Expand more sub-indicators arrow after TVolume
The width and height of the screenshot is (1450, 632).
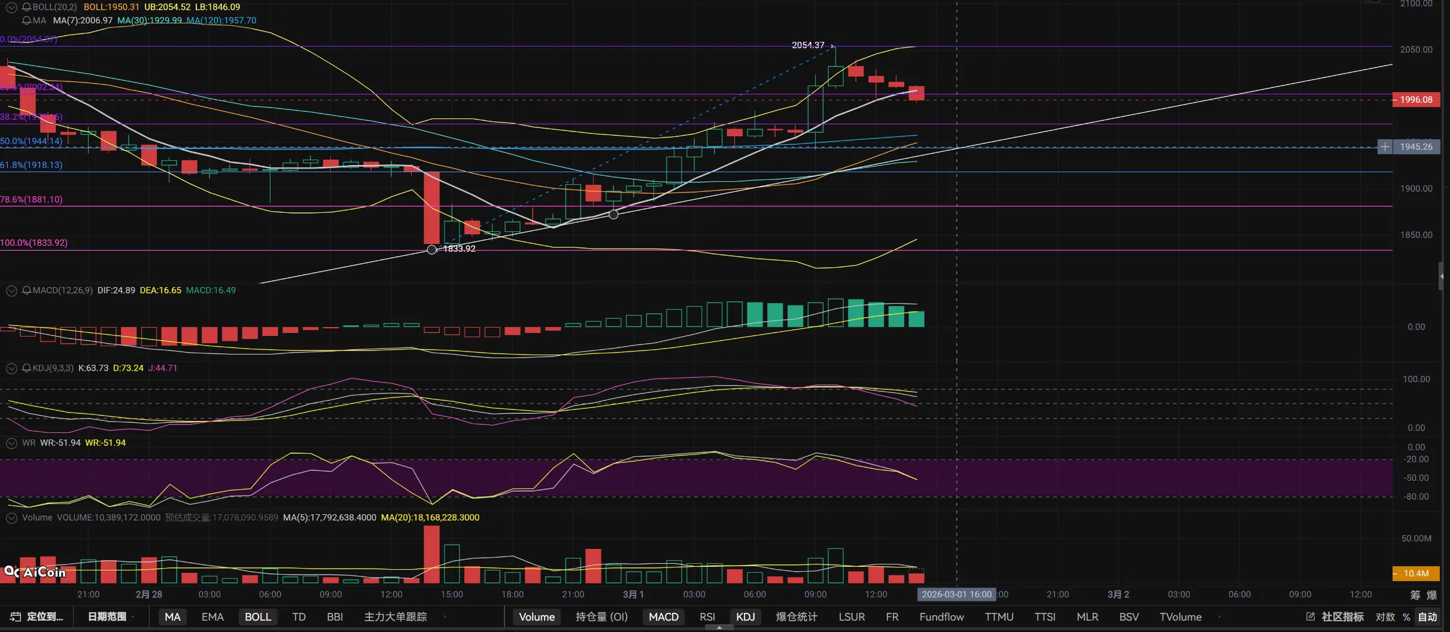click(1219, 617)
